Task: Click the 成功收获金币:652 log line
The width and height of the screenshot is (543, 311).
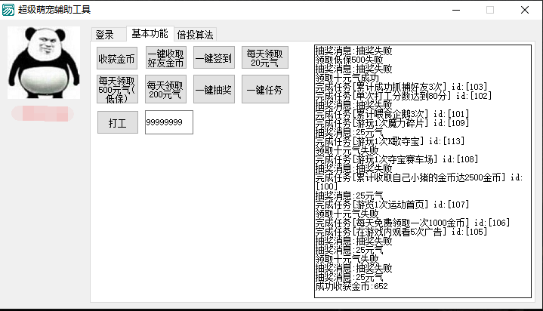Action: point(351,286)
